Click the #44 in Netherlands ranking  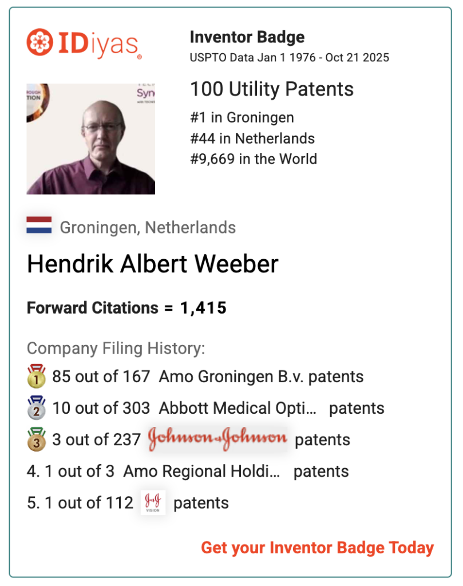click(x=252, y=138)
